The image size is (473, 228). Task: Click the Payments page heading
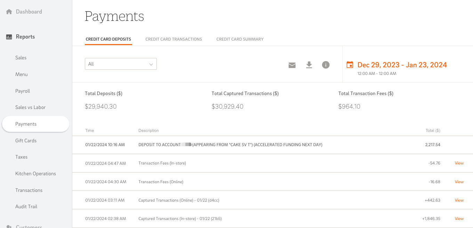point(114,17)
